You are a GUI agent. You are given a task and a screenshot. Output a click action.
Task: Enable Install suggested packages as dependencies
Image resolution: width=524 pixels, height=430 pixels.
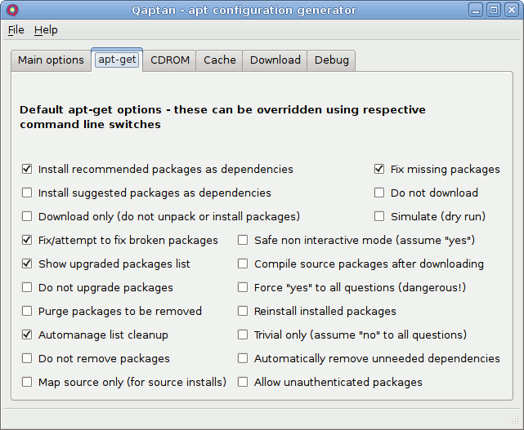click(27, 193)
